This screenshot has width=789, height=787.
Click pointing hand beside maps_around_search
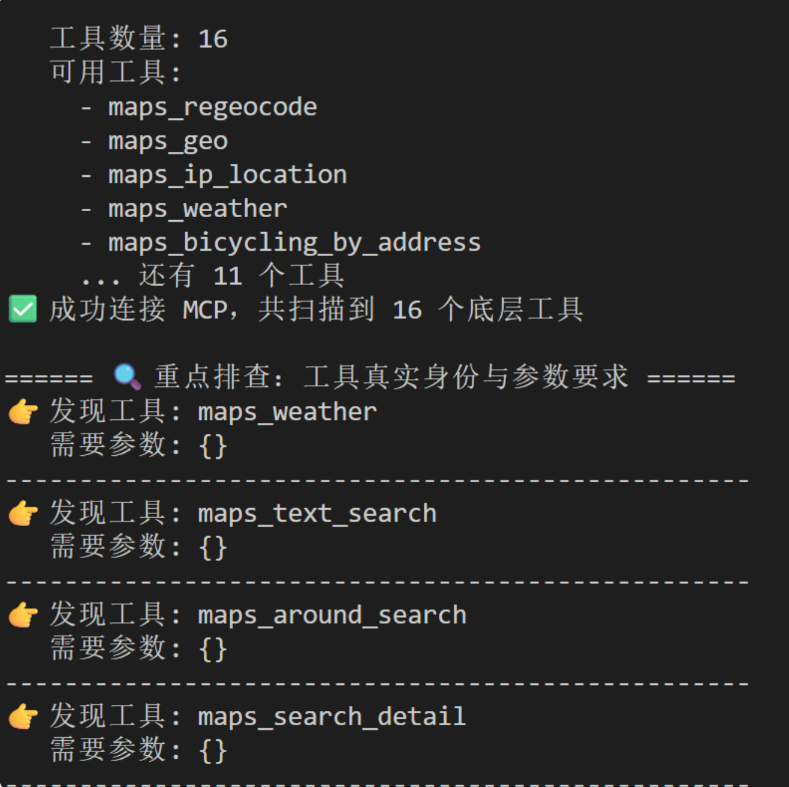[23, 615]
